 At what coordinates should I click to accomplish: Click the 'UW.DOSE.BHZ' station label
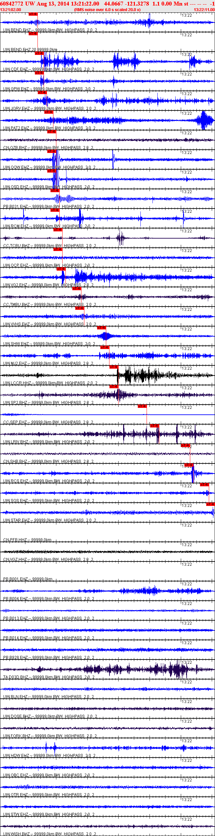coord(17,716)
